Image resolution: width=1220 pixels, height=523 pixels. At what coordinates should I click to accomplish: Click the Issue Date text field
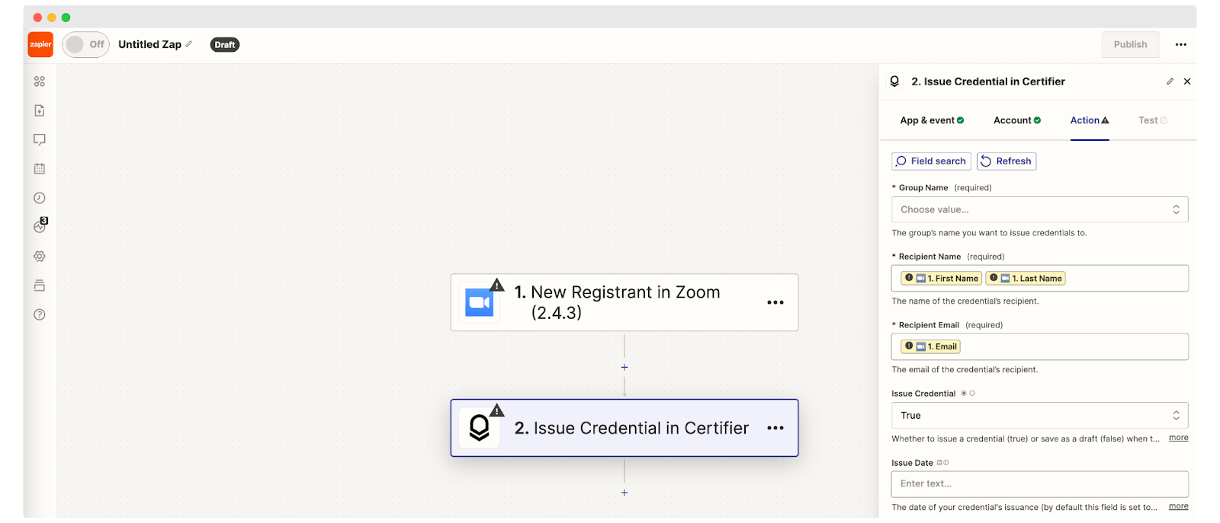coord(1039,484)
